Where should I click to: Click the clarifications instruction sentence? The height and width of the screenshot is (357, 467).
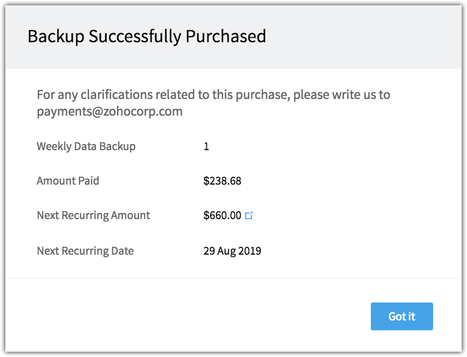(x=213, y=103)
